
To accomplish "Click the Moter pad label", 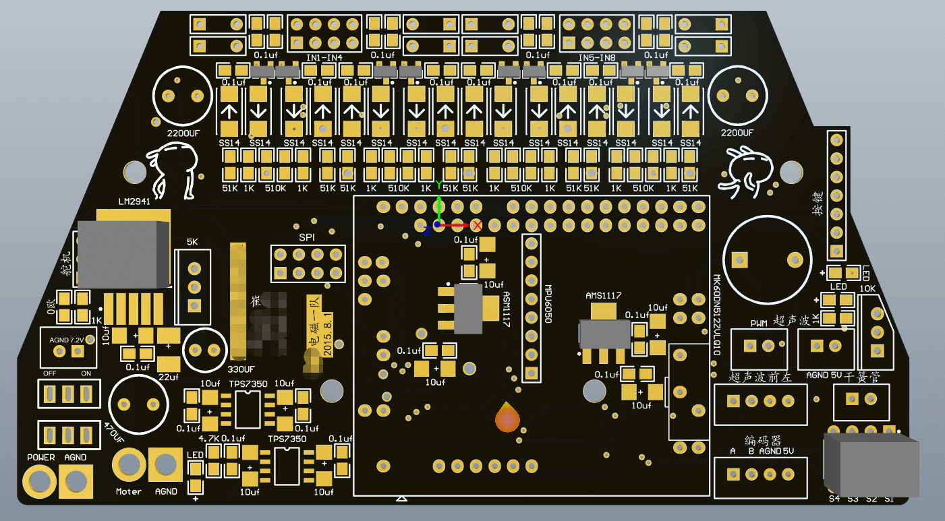I will [129, 491].
